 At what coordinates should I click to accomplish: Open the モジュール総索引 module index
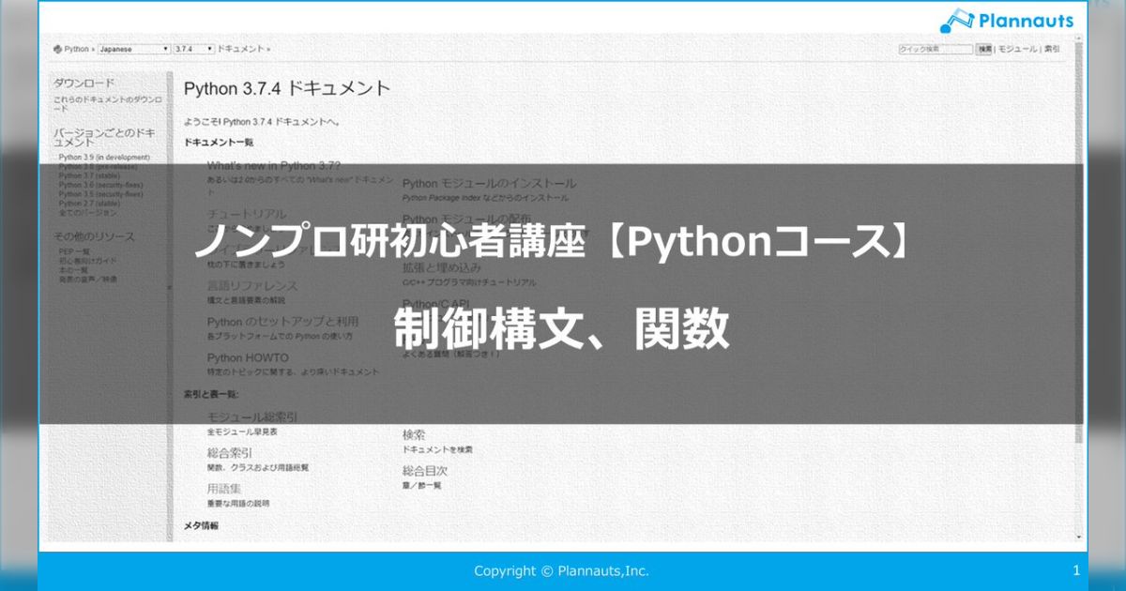click(253, 417)
